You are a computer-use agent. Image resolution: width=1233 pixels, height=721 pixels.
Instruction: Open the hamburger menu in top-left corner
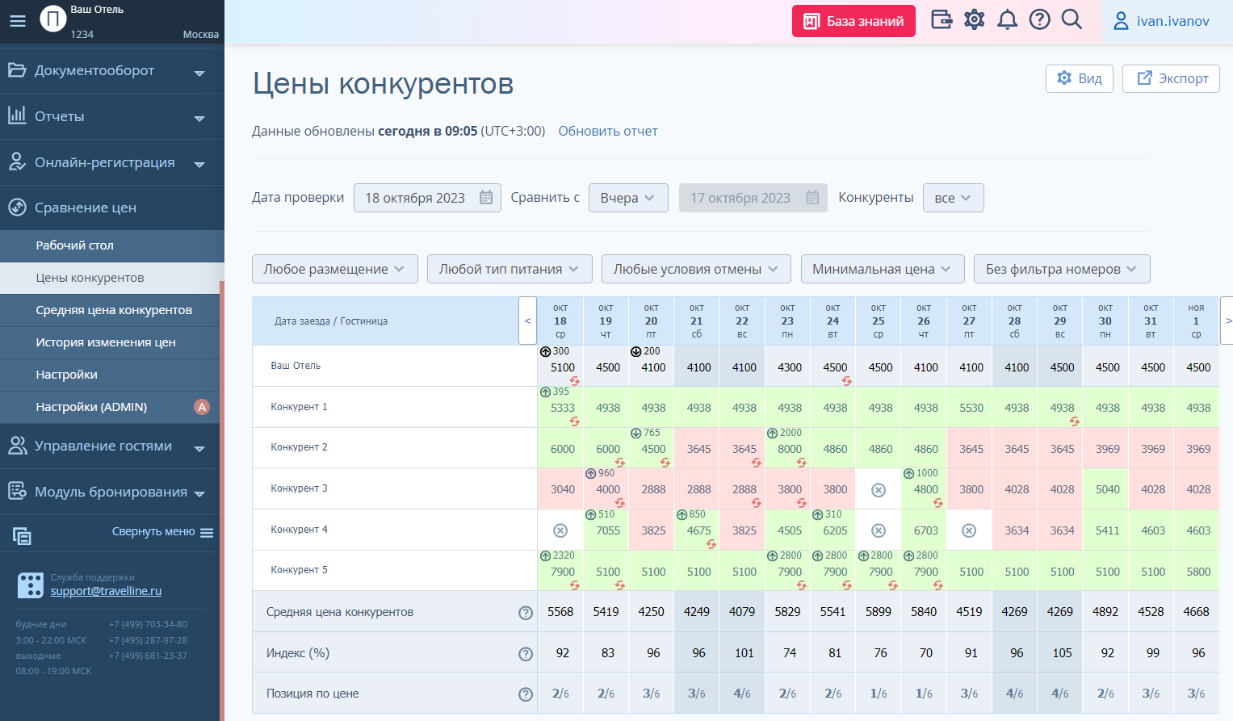[18, 21]
